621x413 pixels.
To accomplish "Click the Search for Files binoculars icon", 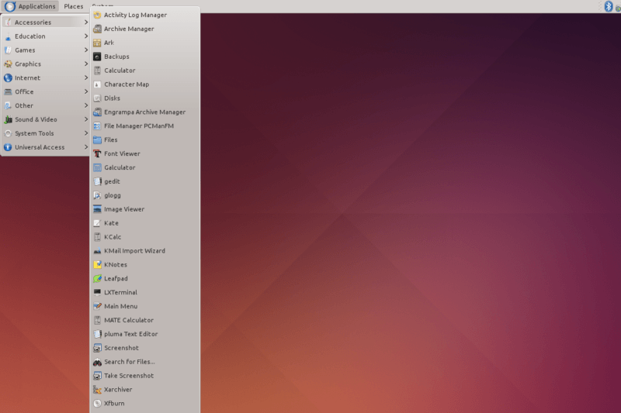I will point(97,362).
